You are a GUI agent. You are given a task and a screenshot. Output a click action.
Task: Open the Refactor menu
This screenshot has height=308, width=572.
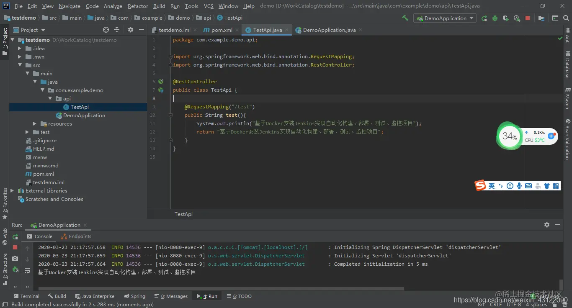pos(138,6)
